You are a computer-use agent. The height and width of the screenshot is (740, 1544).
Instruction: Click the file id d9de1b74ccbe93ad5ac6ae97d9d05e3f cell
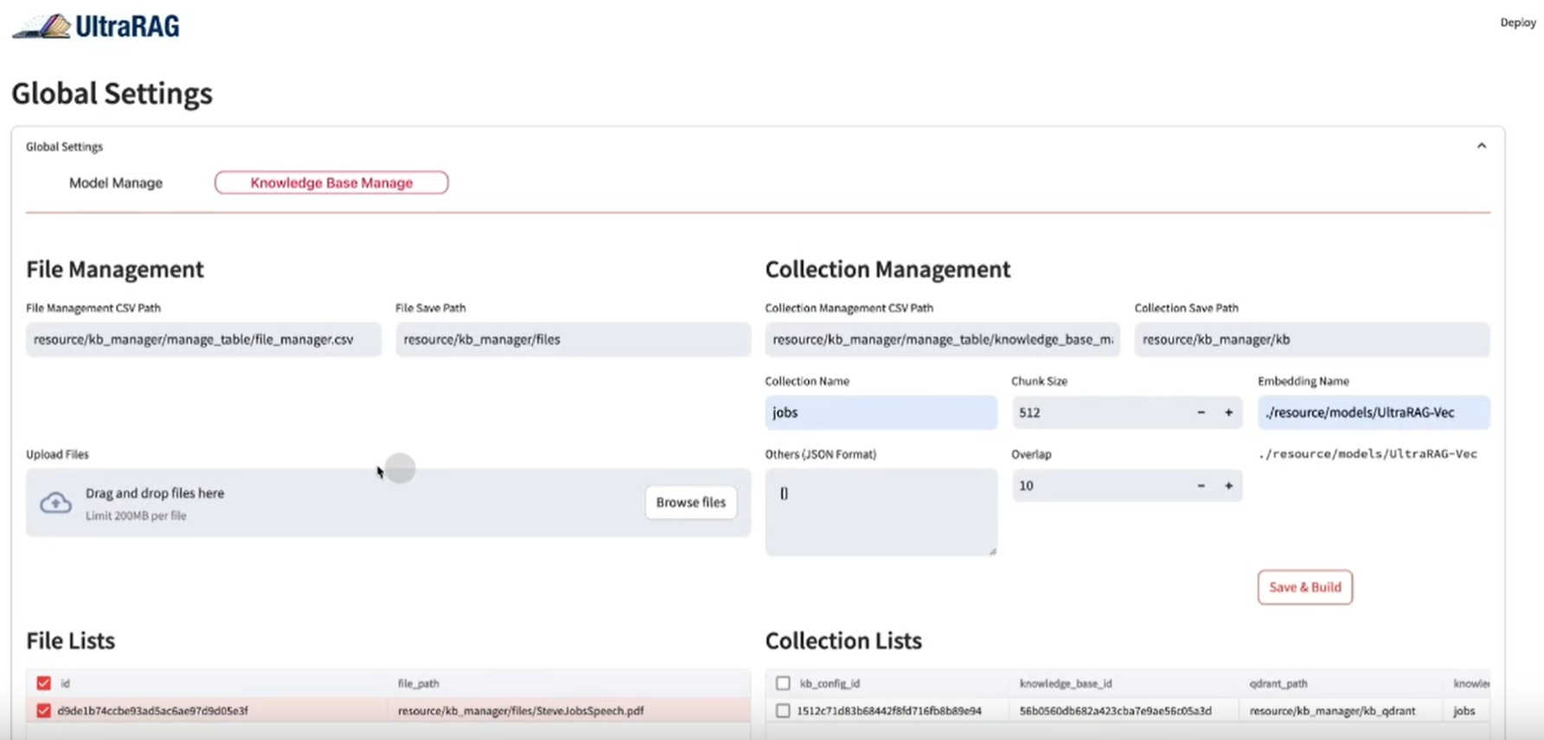point(152,711)
